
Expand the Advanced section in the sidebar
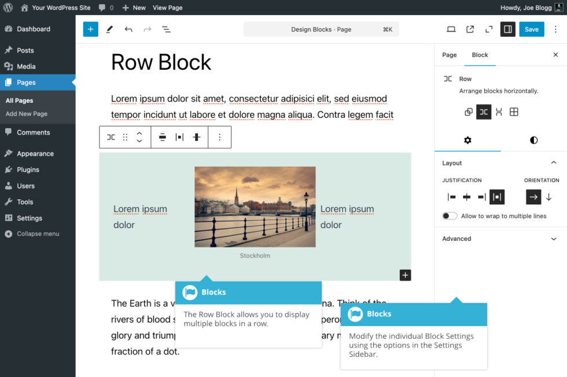point(500,238)
